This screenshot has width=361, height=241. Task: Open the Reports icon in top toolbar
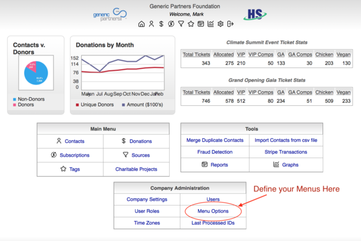click(200, 24)
